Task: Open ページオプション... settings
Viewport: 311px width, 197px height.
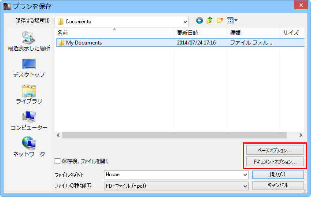Action: (275, 150)
